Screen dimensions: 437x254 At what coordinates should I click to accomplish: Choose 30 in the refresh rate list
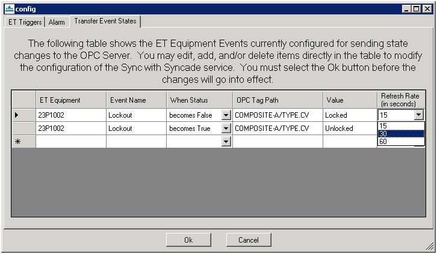(401, 134)
